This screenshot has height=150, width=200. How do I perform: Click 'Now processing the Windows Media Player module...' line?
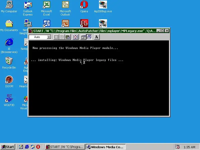[x=75, y=48]
